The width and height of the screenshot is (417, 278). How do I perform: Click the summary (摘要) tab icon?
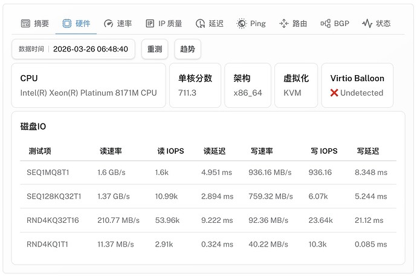tap(25, 24)
